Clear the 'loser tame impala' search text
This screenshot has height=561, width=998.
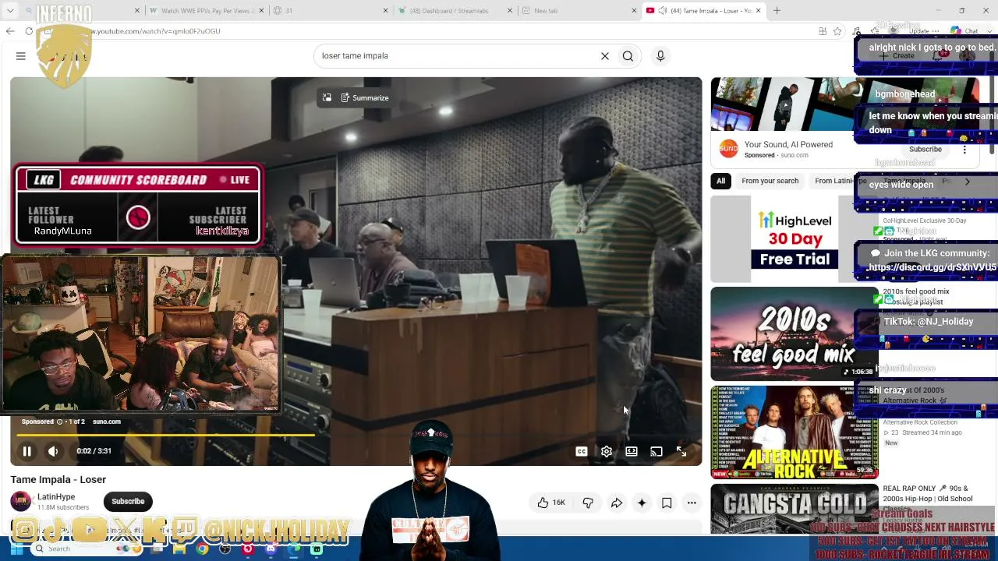604,56
